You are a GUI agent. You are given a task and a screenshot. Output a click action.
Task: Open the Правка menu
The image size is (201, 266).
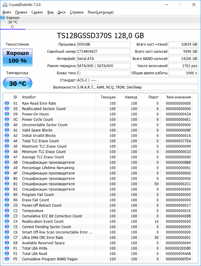coord(21,12)
